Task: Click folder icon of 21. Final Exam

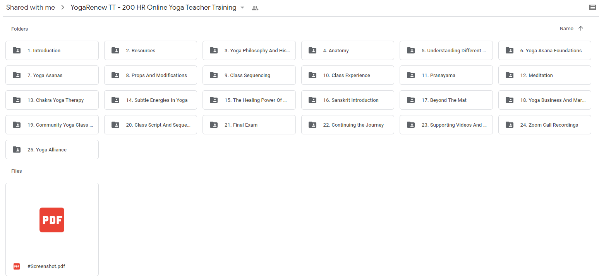Action: 214,125
